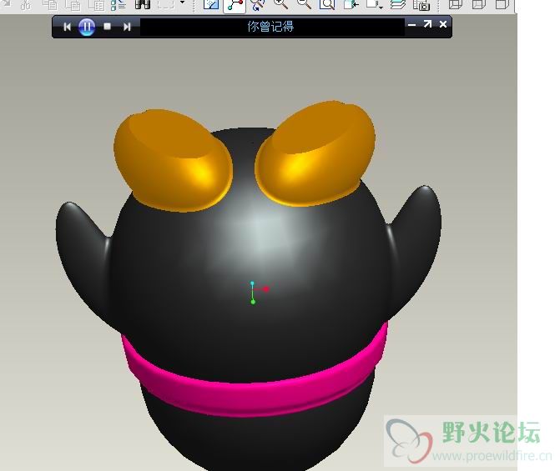The height and width of the screenshot is (471, 560).
Task: Close the mini media player bar
Action: tap(443, 24)
